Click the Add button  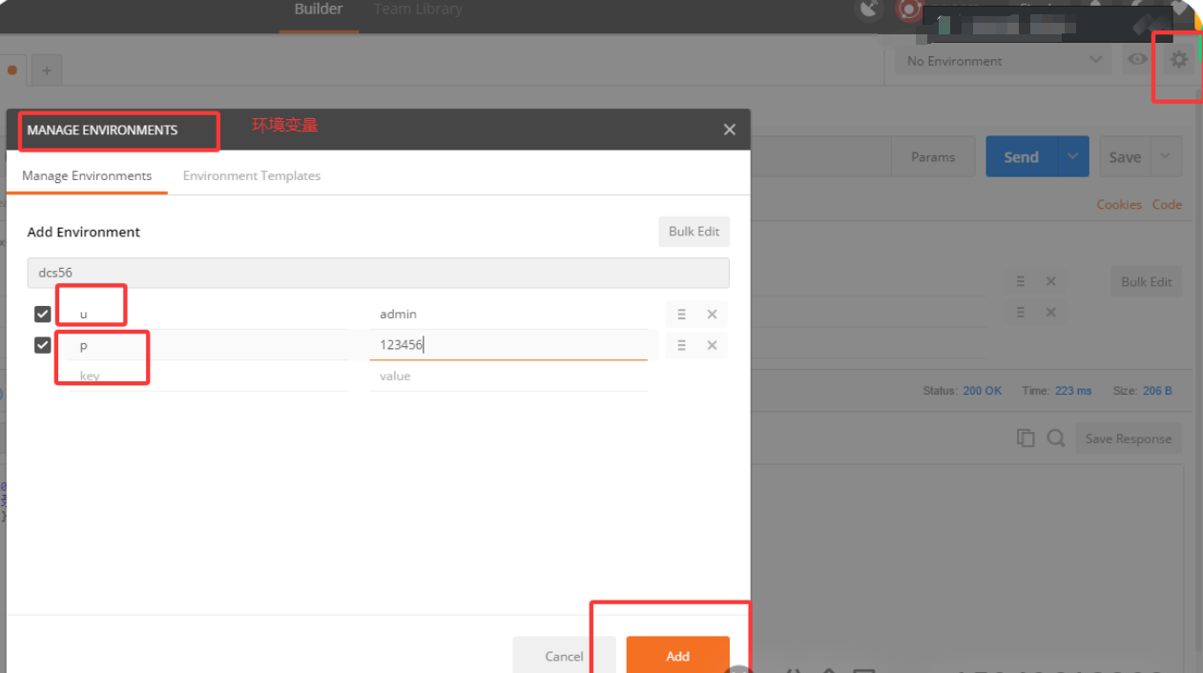678,655
